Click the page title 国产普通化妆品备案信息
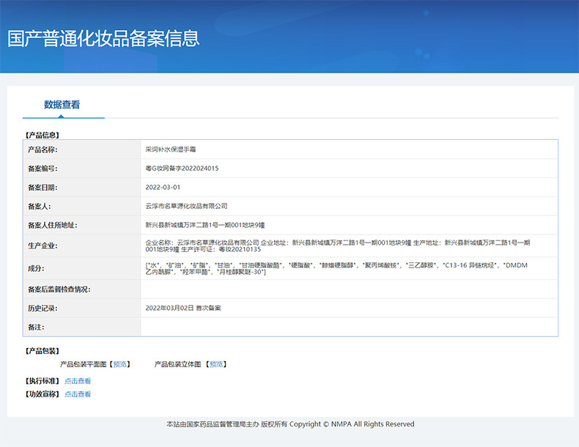 tap(103, 38)
